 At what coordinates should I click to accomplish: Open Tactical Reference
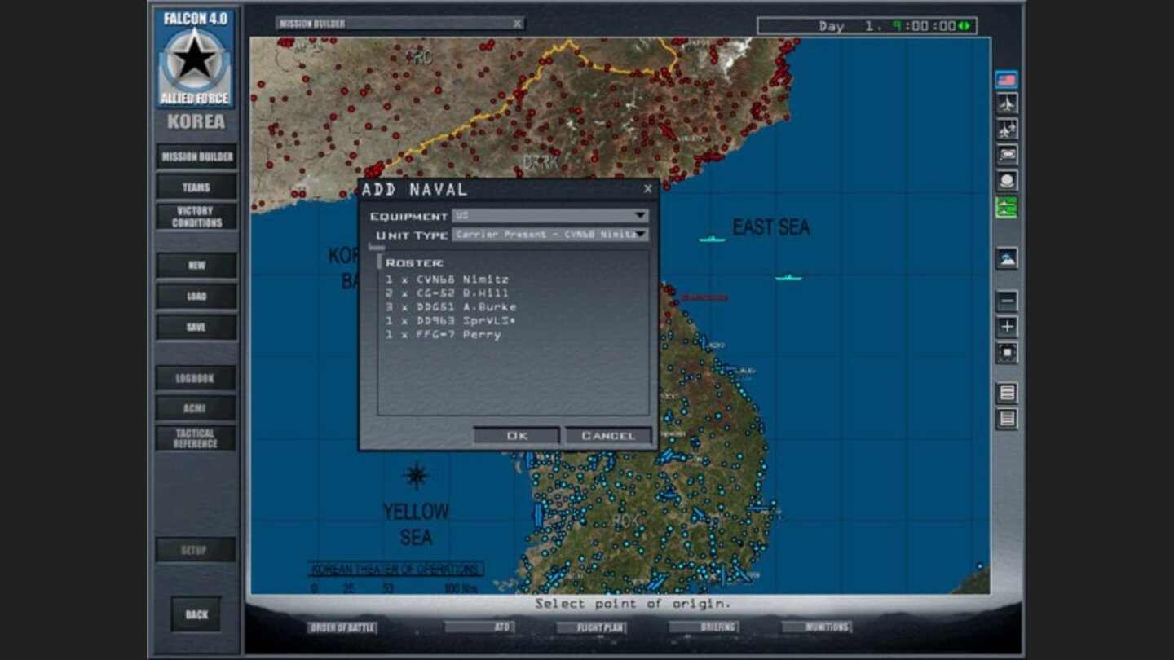196,438
